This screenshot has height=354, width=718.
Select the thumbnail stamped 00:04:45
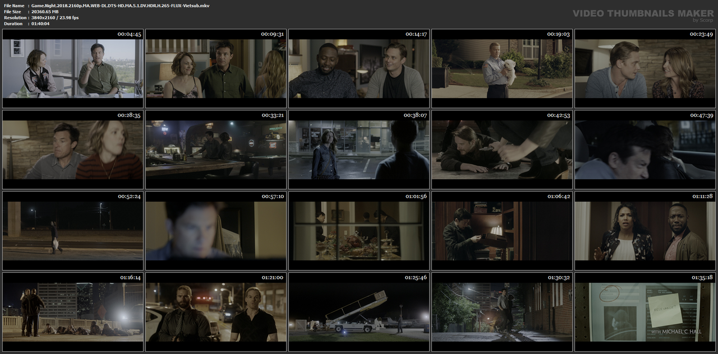pyautogui.click(x=73, y=68)
